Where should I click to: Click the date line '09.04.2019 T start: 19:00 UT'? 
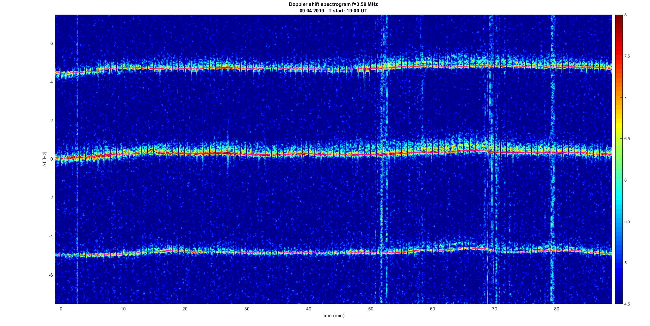pos(333,10)
